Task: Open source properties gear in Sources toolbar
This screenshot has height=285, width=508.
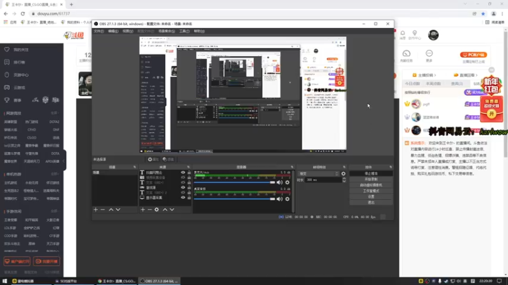Action: (x=157, y=210)
